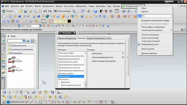The width and height of the screenshot is (187, 105).
Task: Select the sketch Arc tool
Action: tap(36, 102)
